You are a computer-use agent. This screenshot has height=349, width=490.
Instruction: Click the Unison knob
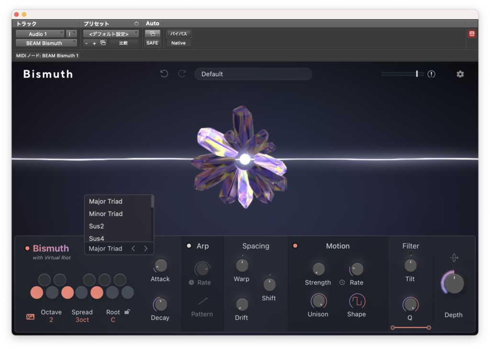click(318, 301)
